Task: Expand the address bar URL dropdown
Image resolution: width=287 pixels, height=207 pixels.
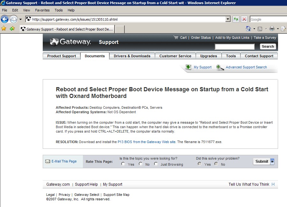Action: coord(228,19)
